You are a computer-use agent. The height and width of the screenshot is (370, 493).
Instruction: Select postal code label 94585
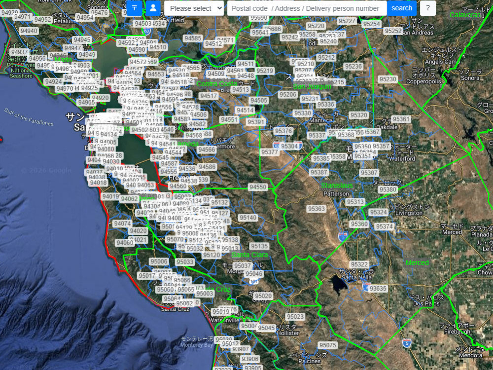(x=193, y=38)
